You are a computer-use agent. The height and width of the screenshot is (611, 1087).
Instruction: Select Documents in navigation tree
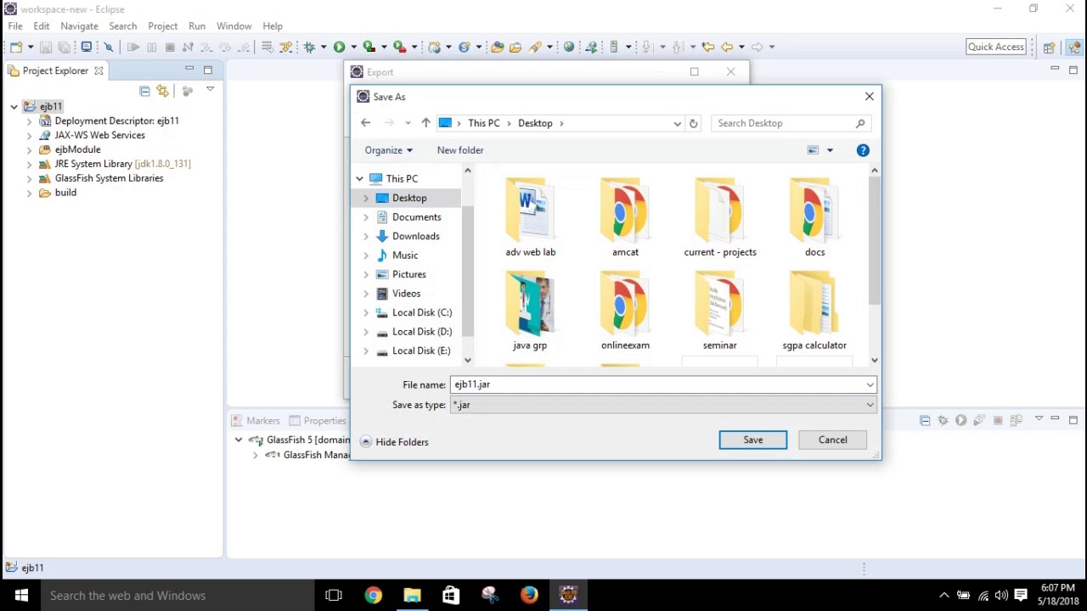tap(416, 217)
